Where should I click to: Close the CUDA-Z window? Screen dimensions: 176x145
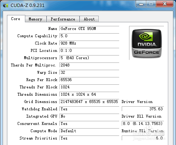[x=165, y=4]
